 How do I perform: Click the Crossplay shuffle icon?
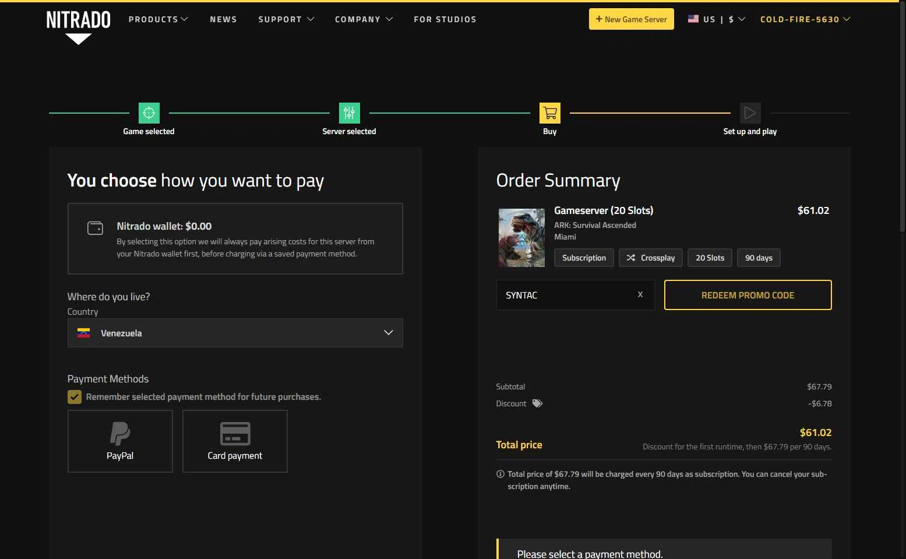point(630,258)
